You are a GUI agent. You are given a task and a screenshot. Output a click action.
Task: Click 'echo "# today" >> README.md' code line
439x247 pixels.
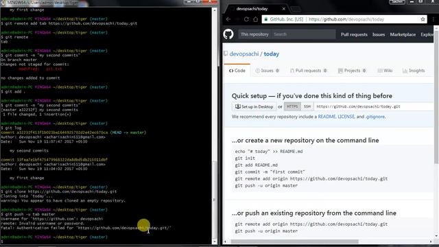pyautogui.click(x=269, y=152)
